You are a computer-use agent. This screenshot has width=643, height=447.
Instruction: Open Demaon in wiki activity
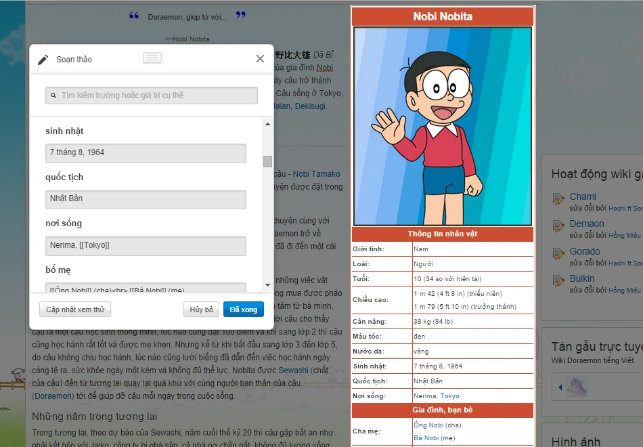(586, 223)
